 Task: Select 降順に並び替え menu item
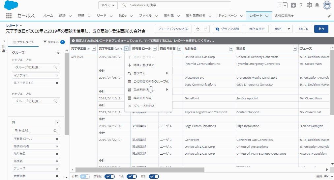point(148,65)
